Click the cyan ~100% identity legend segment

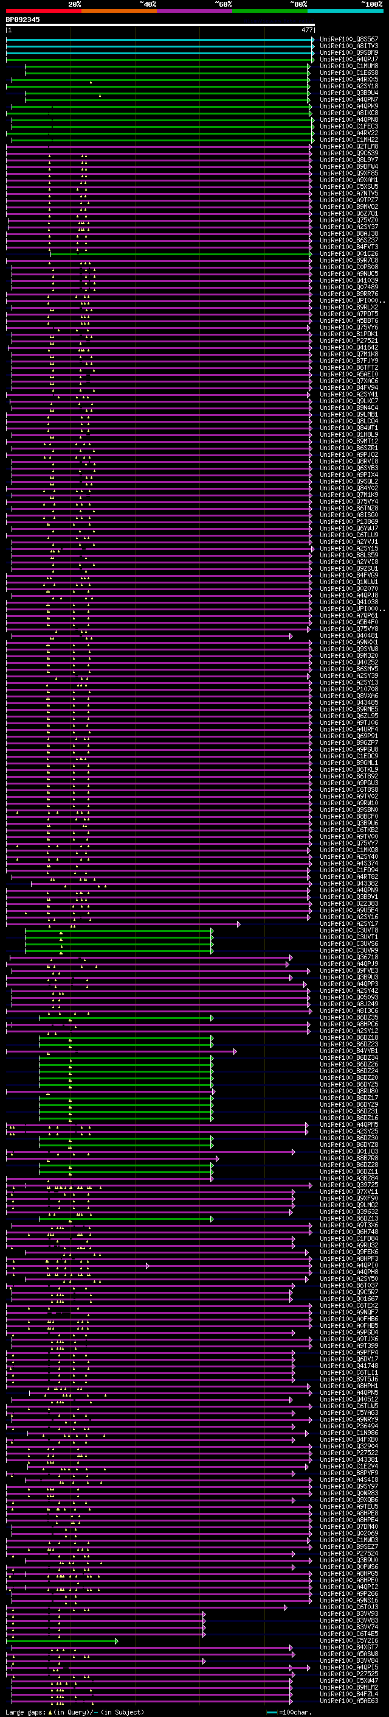(345, 11)
